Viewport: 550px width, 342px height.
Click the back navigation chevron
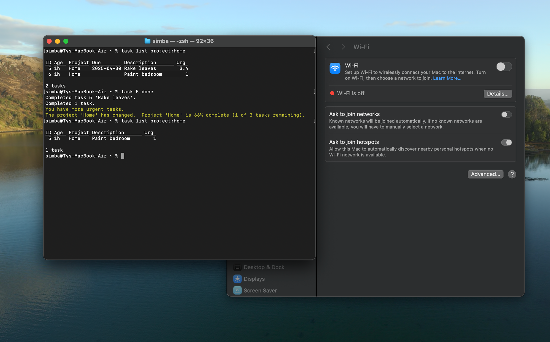click(328, 47)
